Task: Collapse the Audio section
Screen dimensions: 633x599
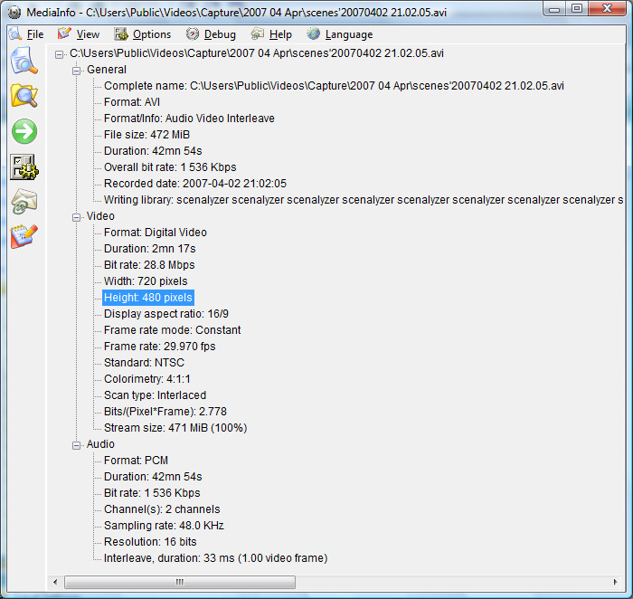Action: pos(76,445)
